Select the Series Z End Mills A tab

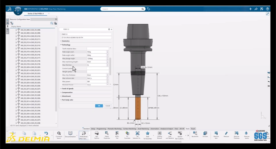tap(36, 14)
